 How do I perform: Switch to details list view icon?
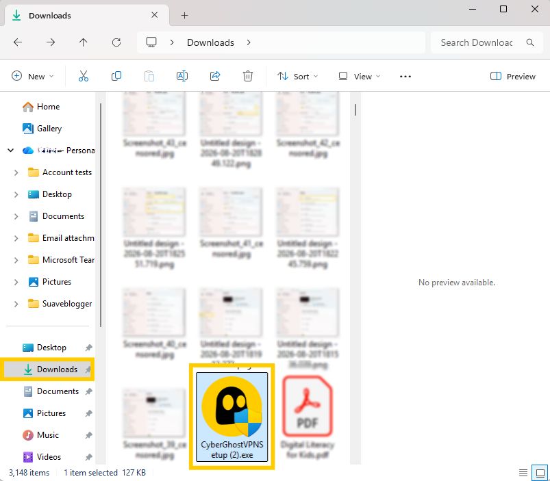(523, 473)
